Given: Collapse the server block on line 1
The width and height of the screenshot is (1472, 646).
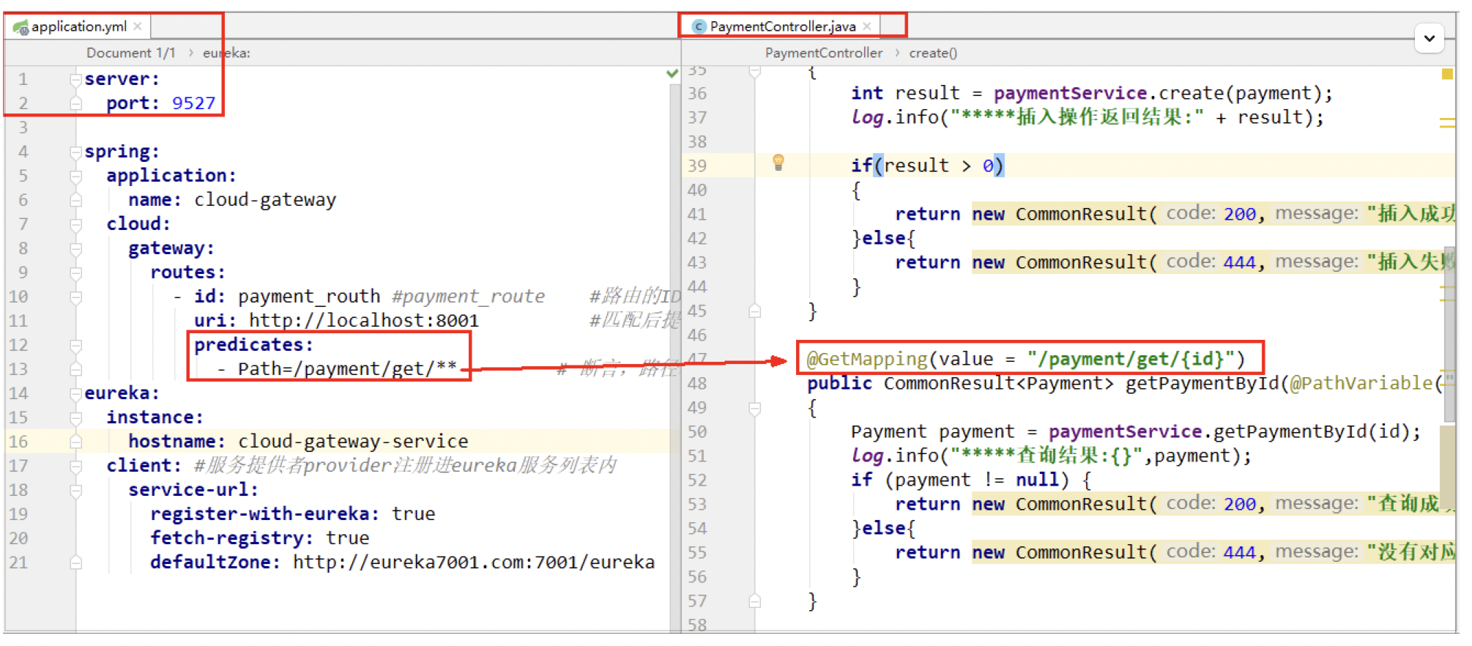Looking at the screenshot, I should [75, 79].
